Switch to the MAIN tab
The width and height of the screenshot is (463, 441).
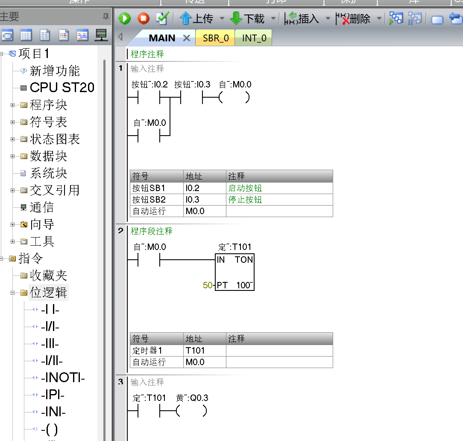tap(162, 38)
